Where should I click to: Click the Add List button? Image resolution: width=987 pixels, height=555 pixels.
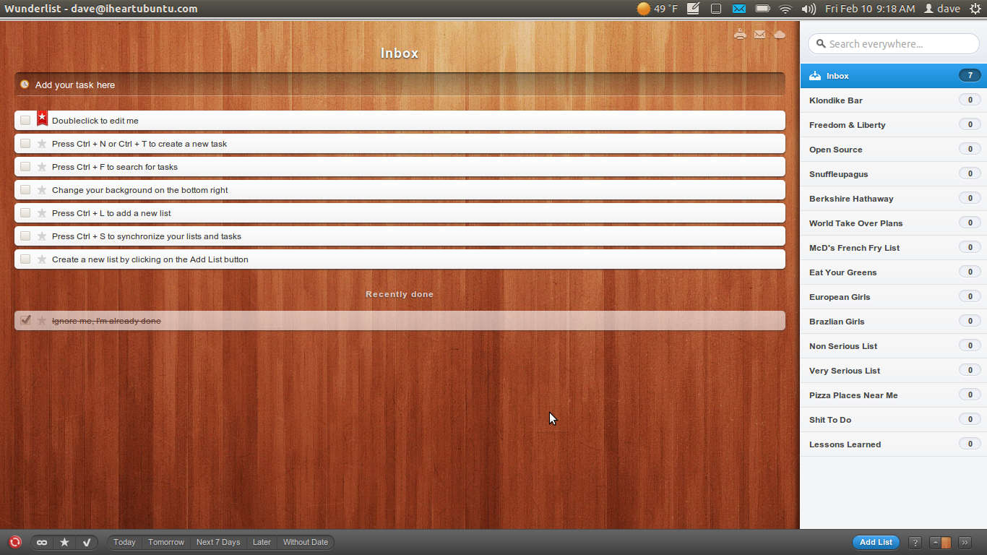pos(876,542)
